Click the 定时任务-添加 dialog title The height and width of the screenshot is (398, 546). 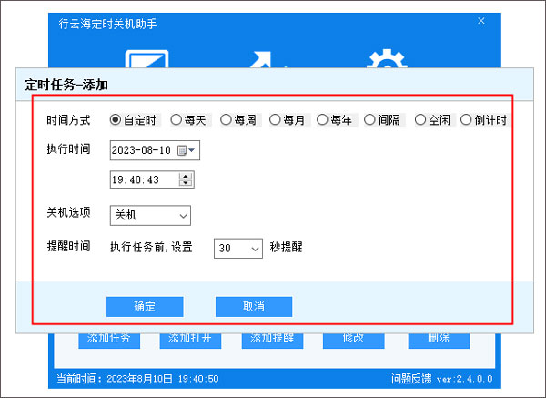pyautogui.click(x=66, y=85)
